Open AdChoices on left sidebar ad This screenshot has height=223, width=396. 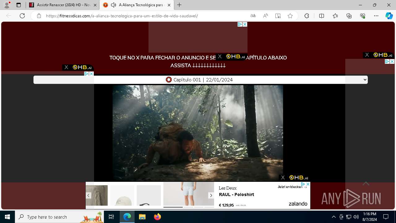pos(87,74)
